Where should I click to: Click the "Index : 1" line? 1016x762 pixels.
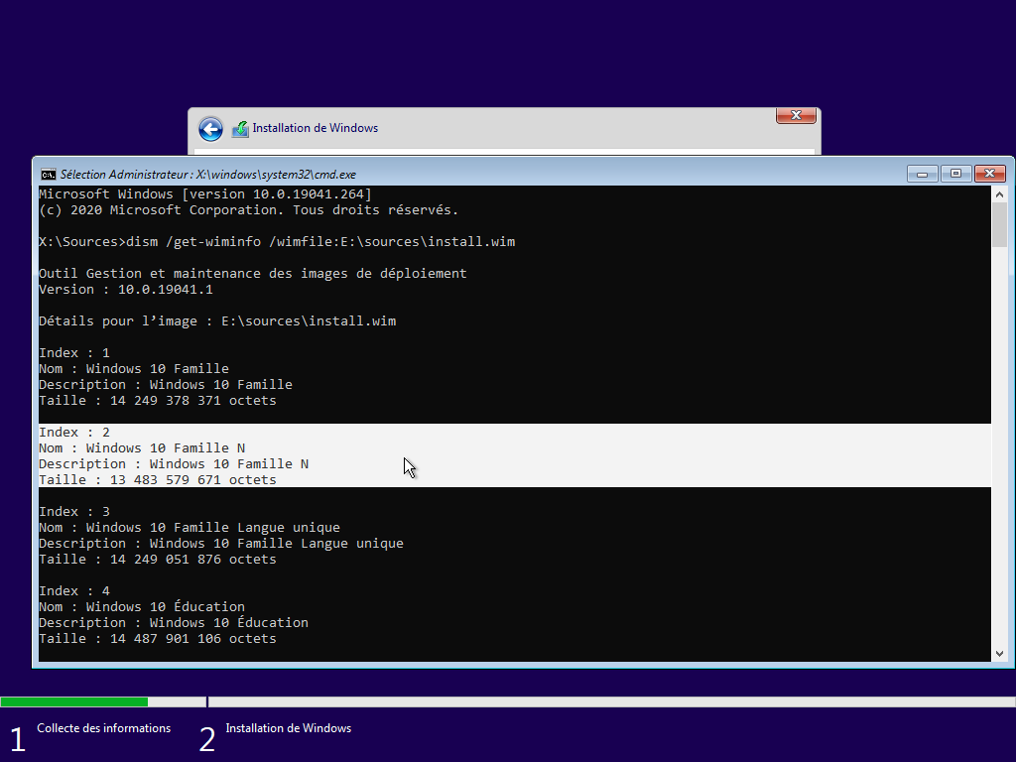point(74,352)
